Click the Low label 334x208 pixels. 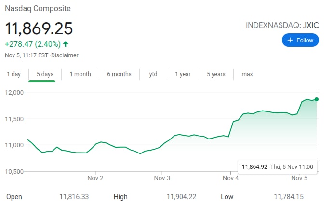[227, 197]
